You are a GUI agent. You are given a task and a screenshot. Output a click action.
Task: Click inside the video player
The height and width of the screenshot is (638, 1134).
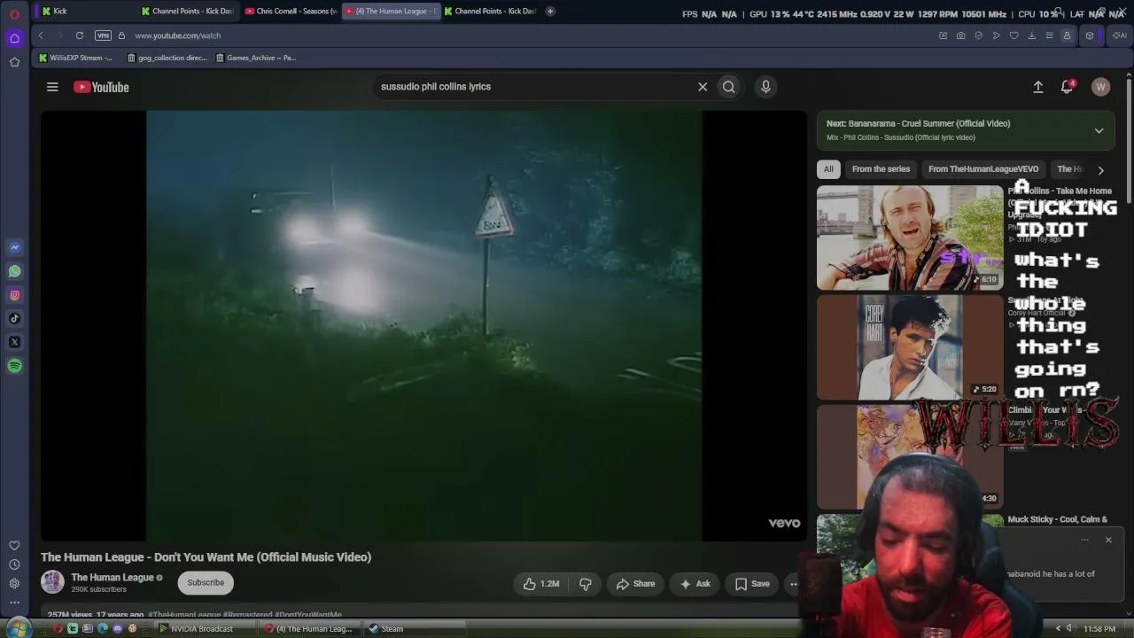423,325
